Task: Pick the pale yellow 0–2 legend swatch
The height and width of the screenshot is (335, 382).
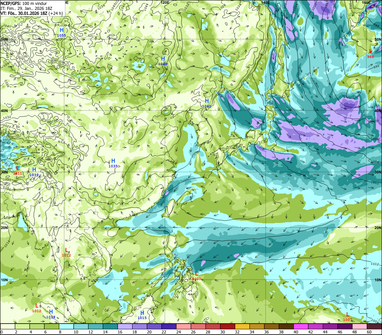Action: click(x=8, y=326)
